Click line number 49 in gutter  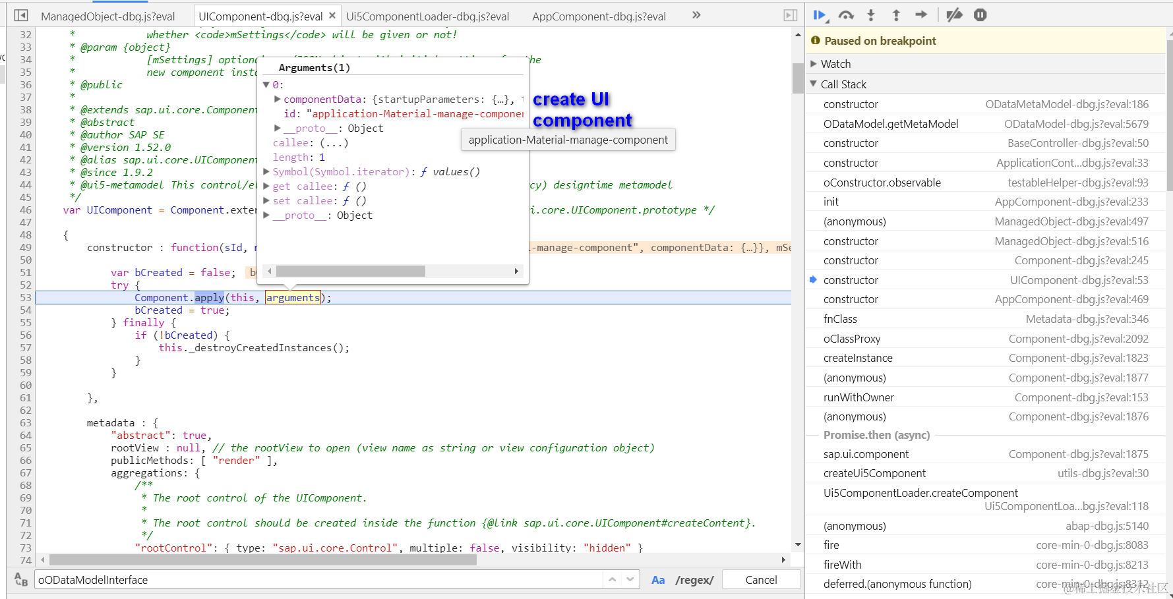tap(25, 248)
